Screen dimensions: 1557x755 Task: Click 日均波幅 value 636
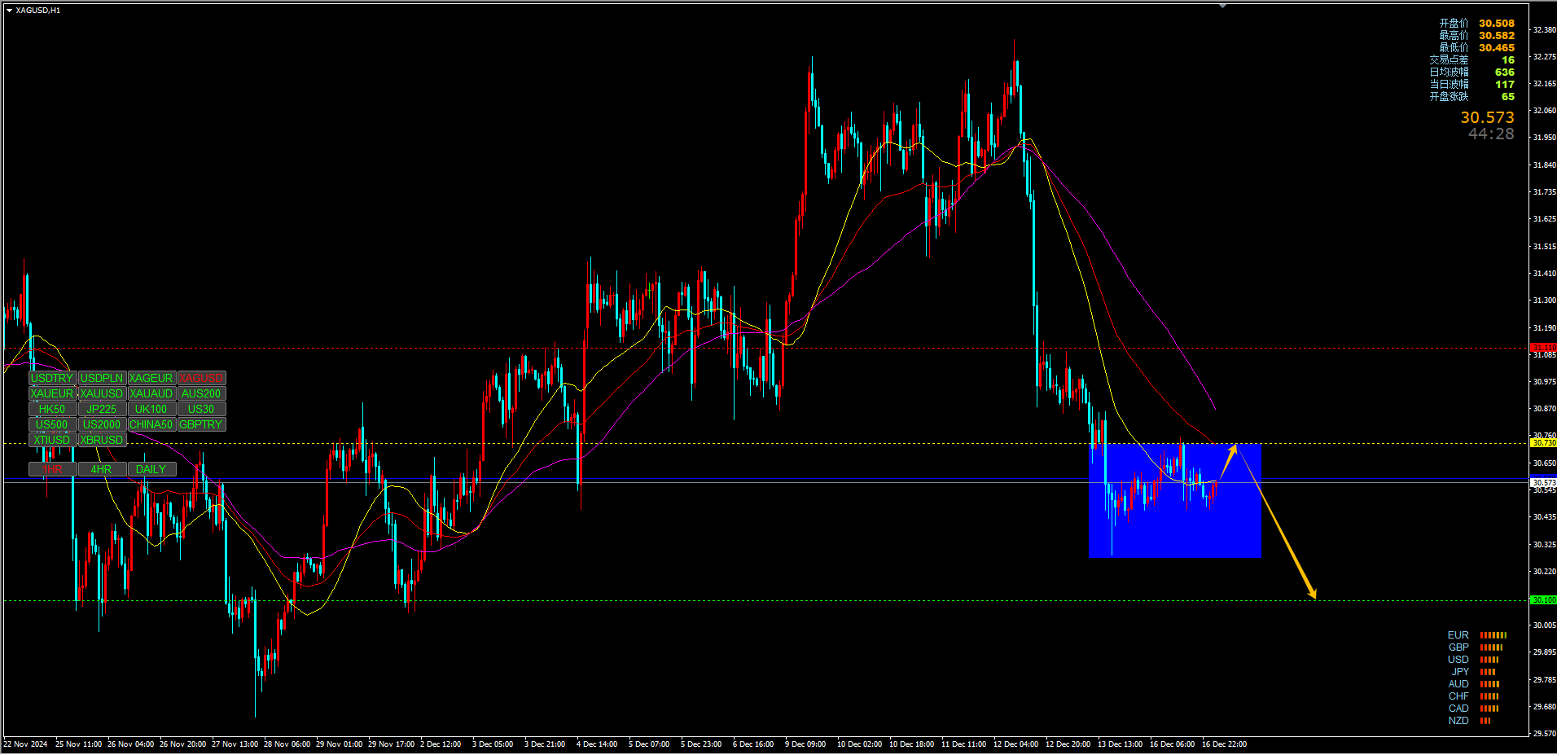point(1505,72)
